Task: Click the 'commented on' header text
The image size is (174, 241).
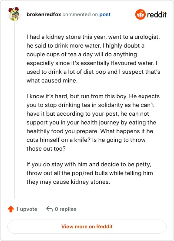Action: 80,14
